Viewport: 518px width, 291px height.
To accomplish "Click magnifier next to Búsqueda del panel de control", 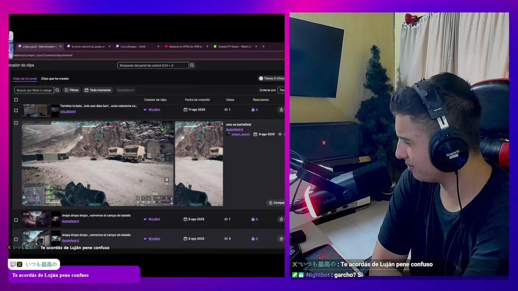I will point(192,65).
